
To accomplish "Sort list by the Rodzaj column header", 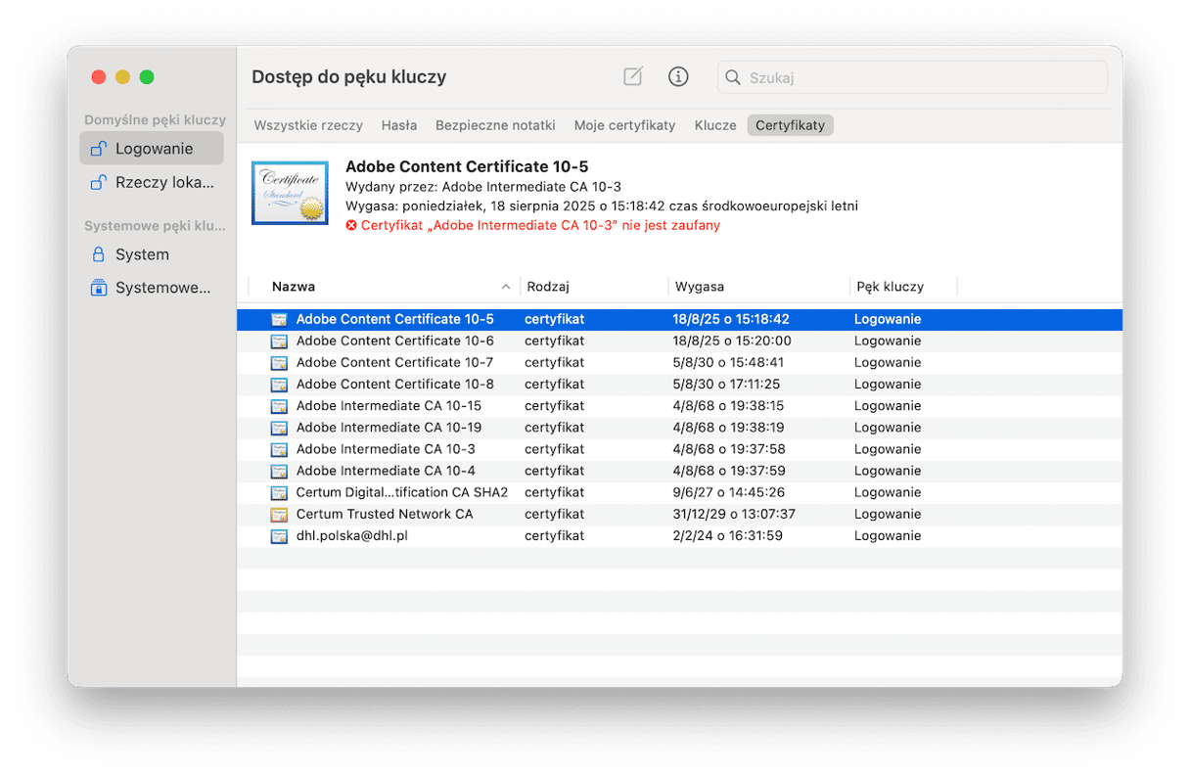I will coord(548,287).
